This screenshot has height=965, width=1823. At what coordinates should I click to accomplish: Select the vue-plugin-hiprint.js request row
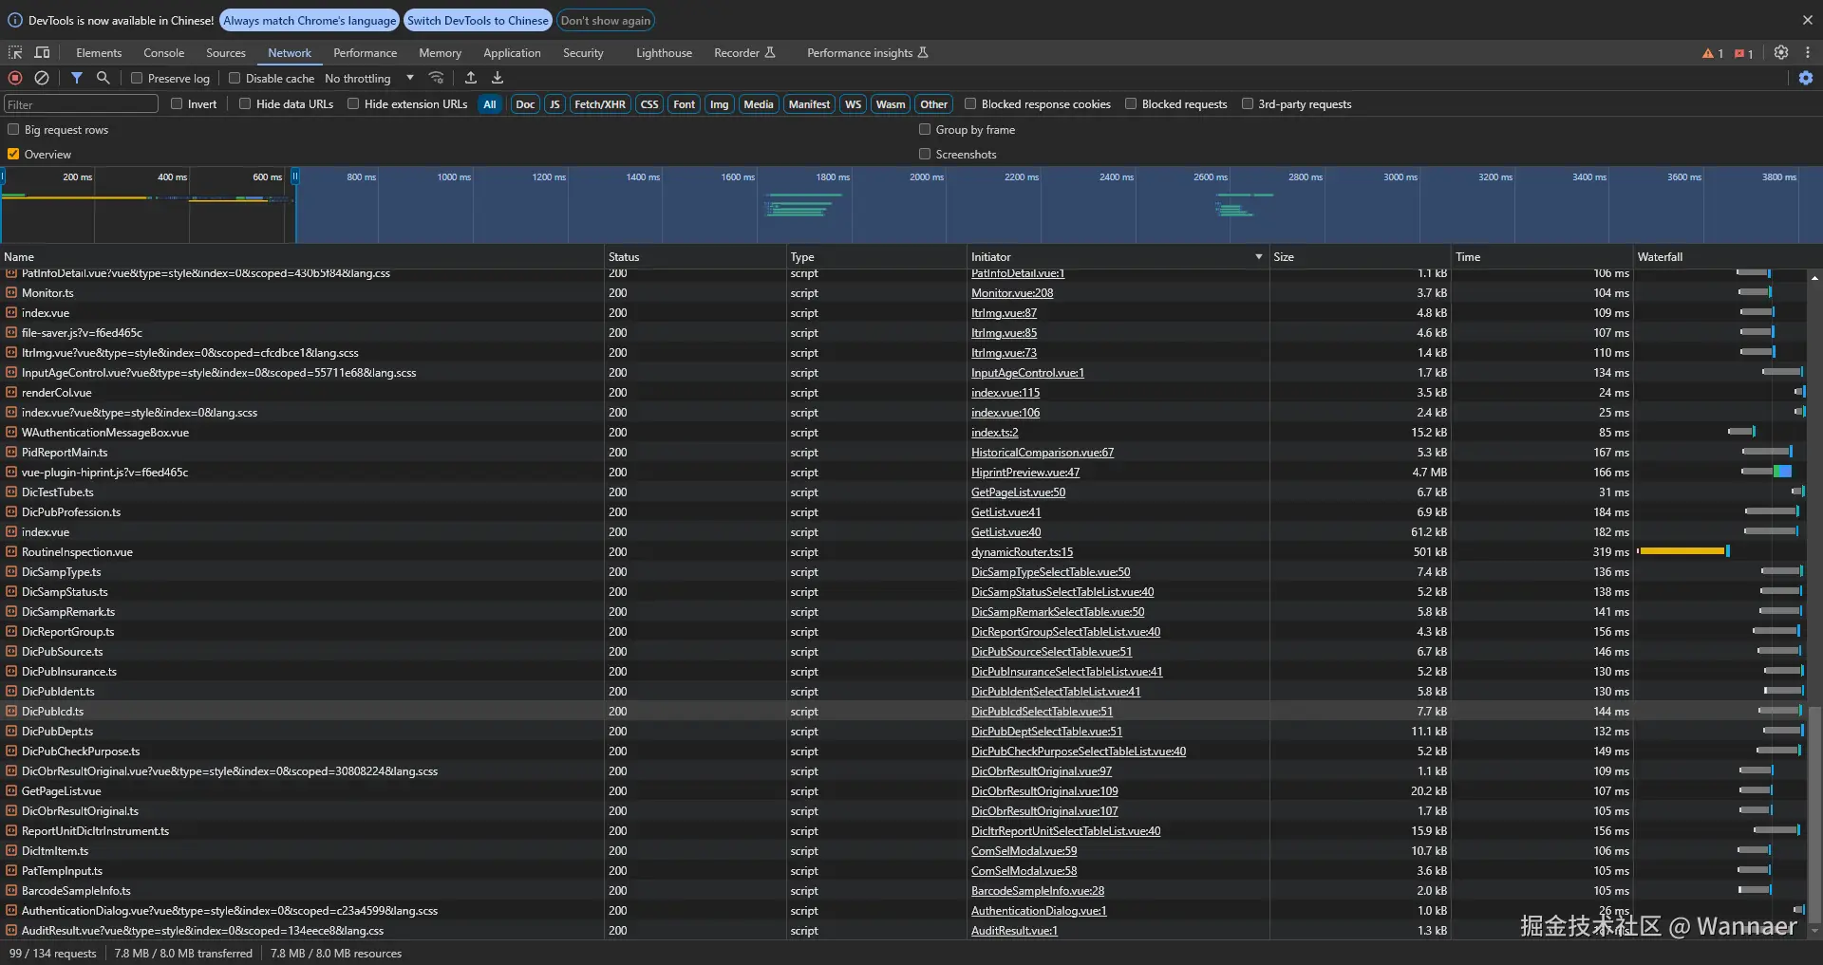(903, 473)
